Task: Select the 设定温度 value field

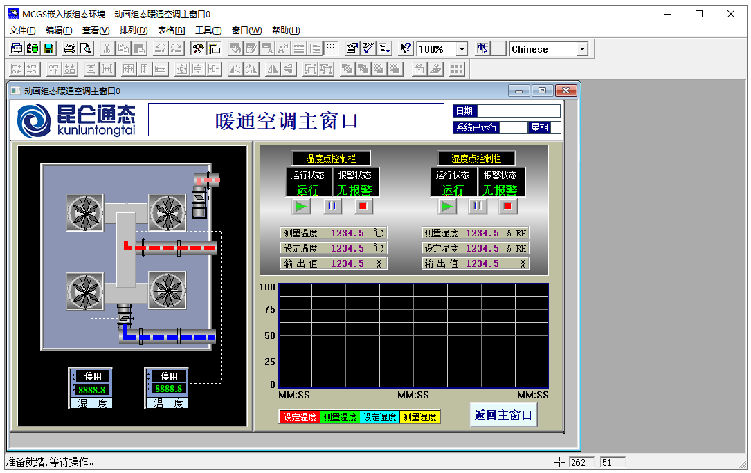Action: 347,248
